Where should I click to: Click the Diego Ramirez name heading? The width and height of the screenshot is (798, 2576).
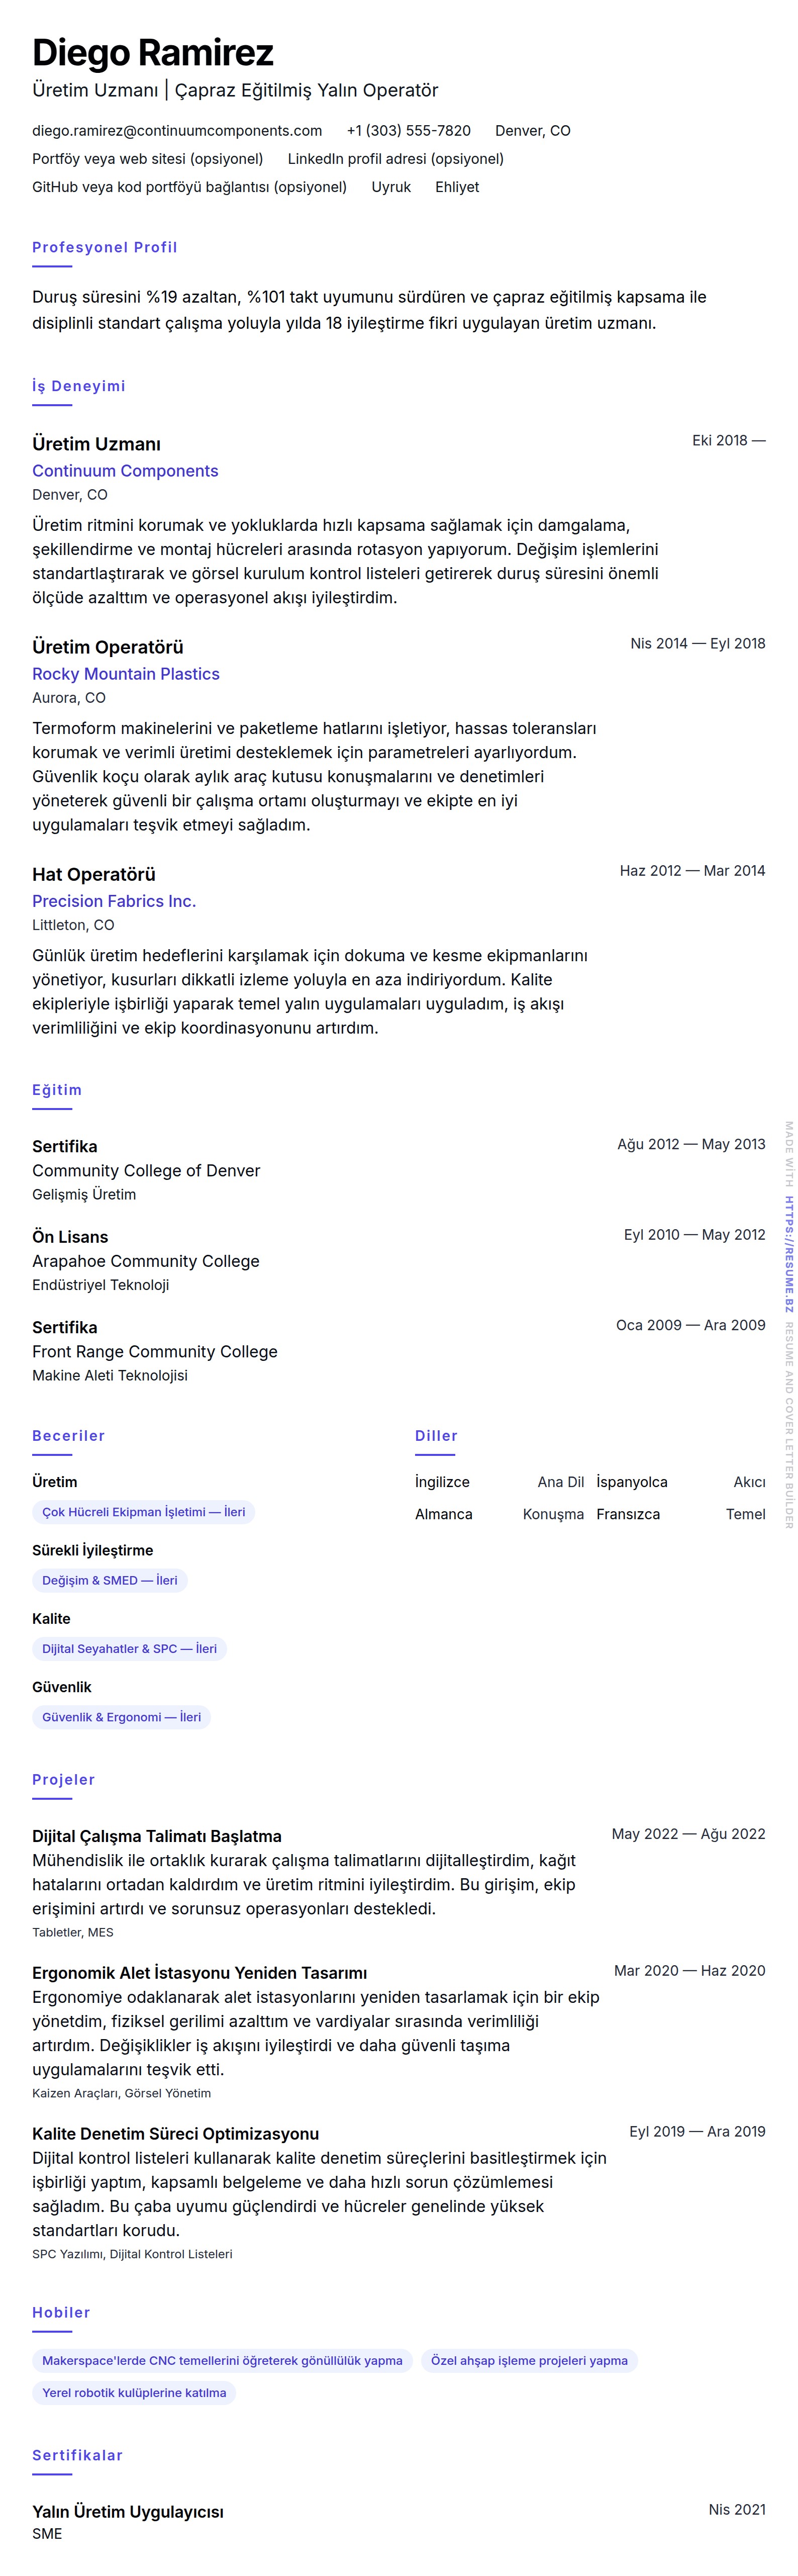(152, 52)
